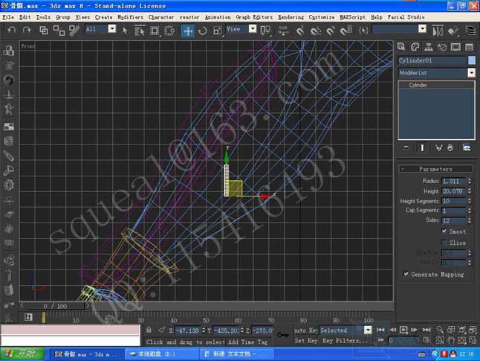Toggle the Smooth checkbox
Image resolution: width=480 pixels, height=361 pixels.
click(444, 231)
